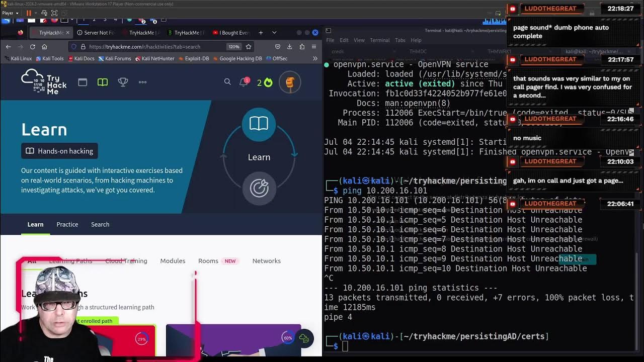Image resolution: width=644 pixels, height=362 pixels.
Task: Open the Firefox home page
Action: point(44,46)
